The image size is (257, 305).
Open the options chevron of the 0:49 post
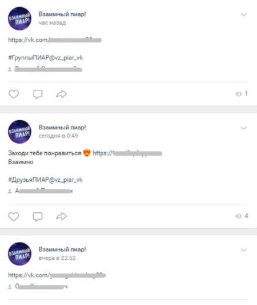click(x=244, y=128)
